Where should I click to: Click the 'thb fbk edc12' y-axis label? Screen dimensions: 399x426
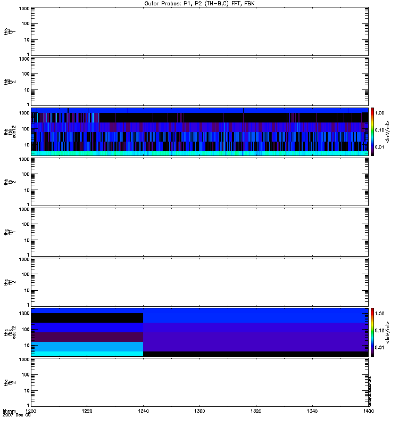coord(7,132)
